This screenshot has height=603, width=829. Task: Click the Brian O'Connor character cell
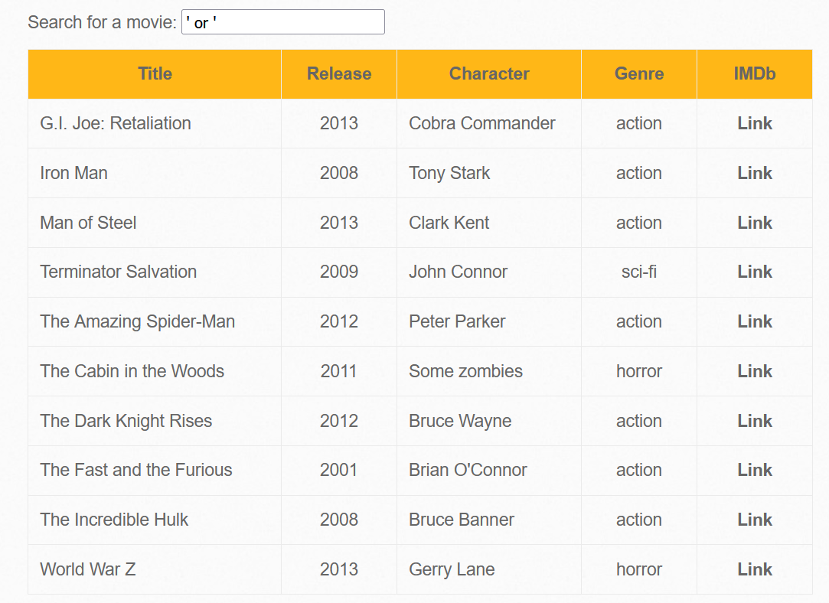pyautogui.click(x=489, y=470)
